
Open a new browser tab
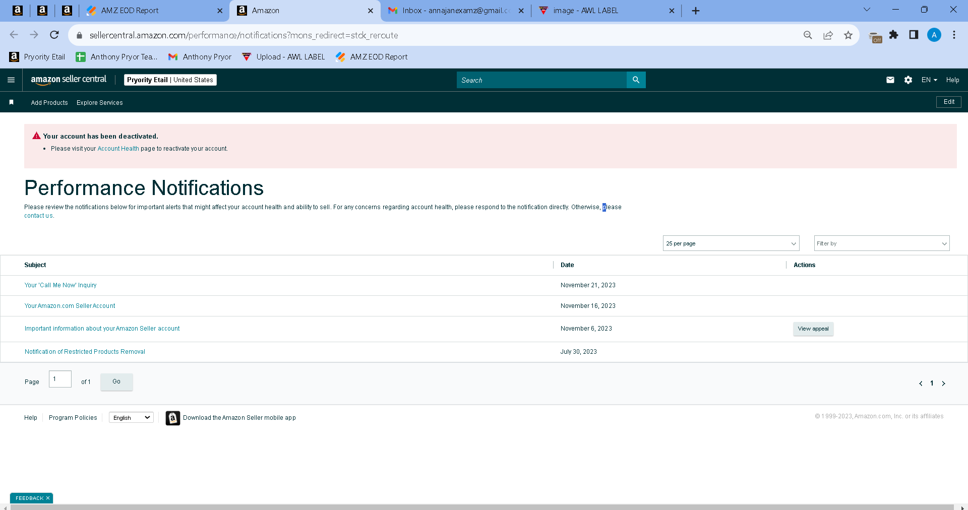click(696, 11)
